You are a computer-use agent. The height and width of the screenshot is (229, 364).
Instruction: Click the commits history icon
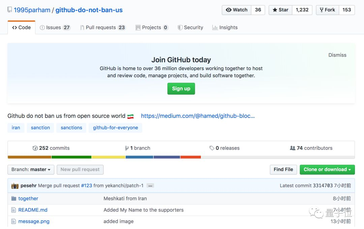point(35,148)
